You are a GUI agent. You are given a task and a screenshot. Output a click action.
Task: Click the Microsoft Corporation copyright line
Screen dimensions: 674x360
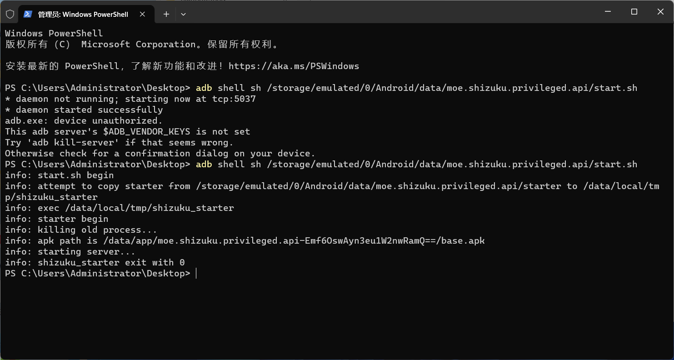click(x=142, y=44)
